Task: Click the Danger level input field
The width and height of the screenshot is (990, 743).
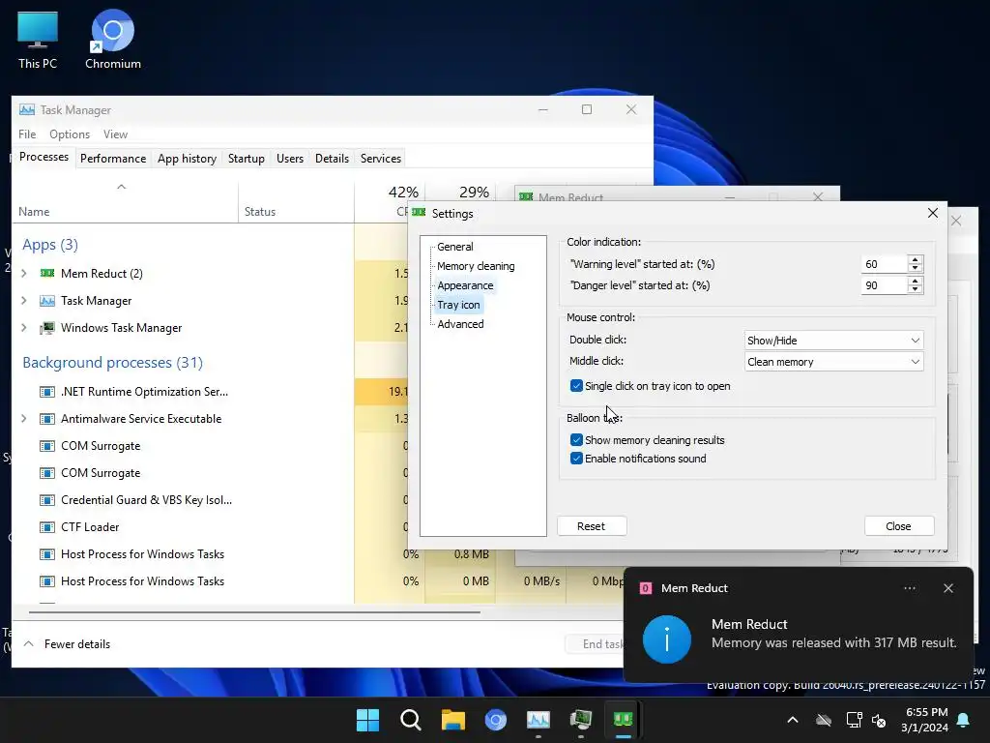Action: 884,285
